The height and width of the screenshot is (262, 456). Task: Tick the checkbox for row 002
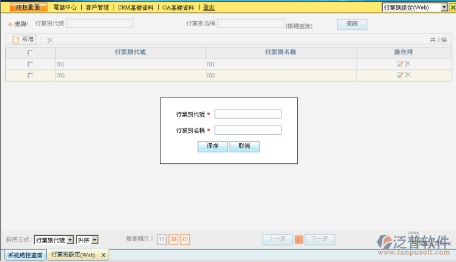(x=31, y=75)
